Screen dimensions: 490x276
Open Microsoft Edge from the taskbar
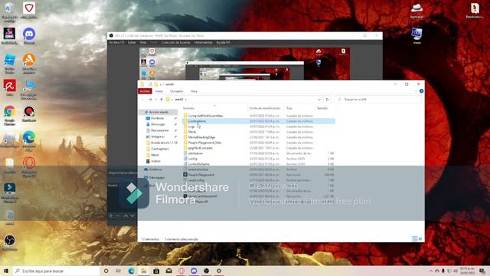point(131,271)
